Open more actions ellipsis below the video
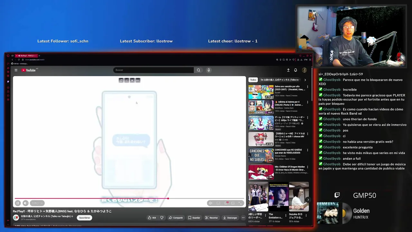The image size is (412, 232). [x=243, y=218]
